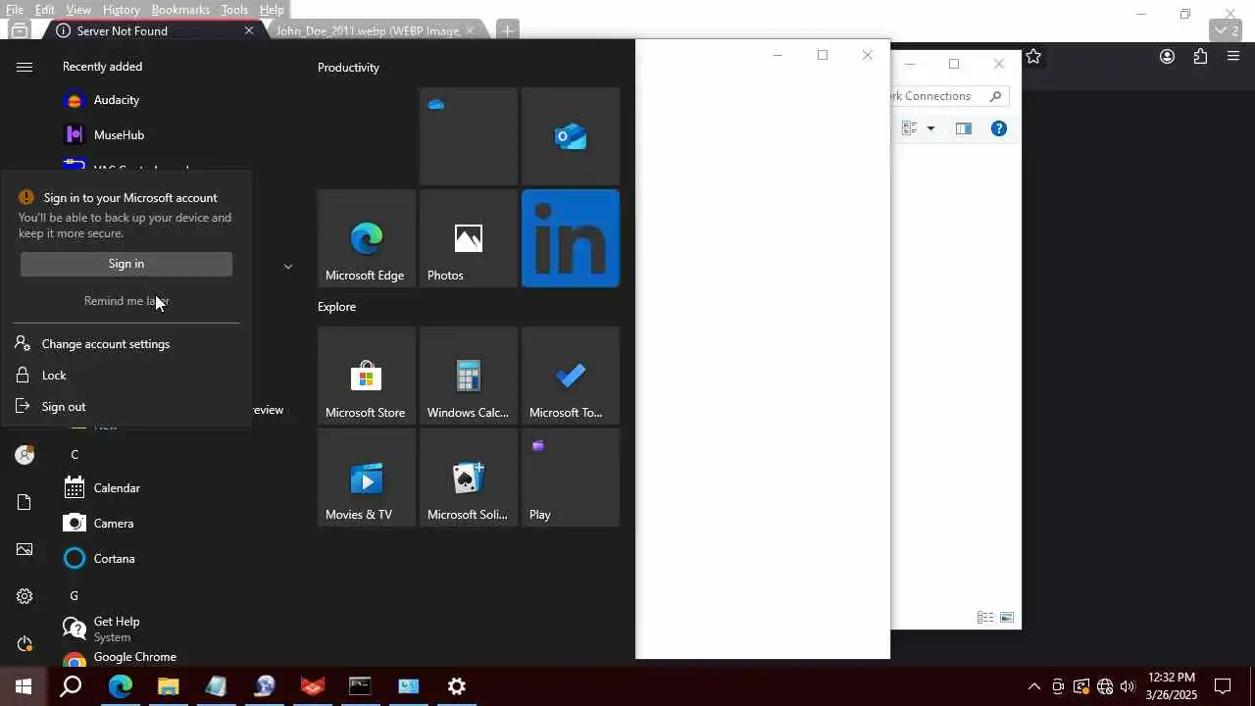Open the Firefox History menu
This screenshot has height=706, width=1255.
point(121,10)
